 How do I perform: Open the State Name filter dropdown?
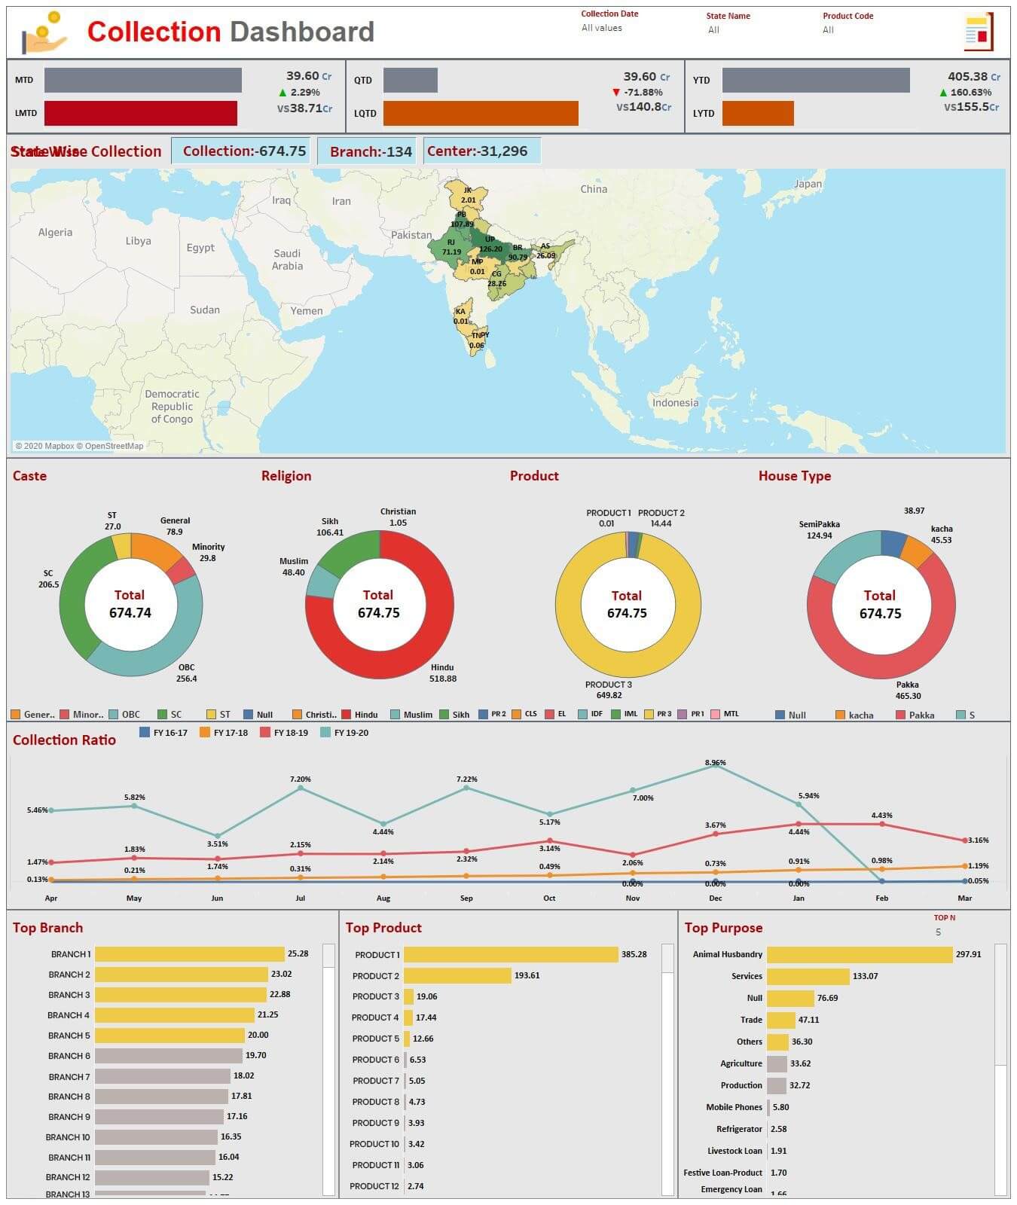[713, 30]
